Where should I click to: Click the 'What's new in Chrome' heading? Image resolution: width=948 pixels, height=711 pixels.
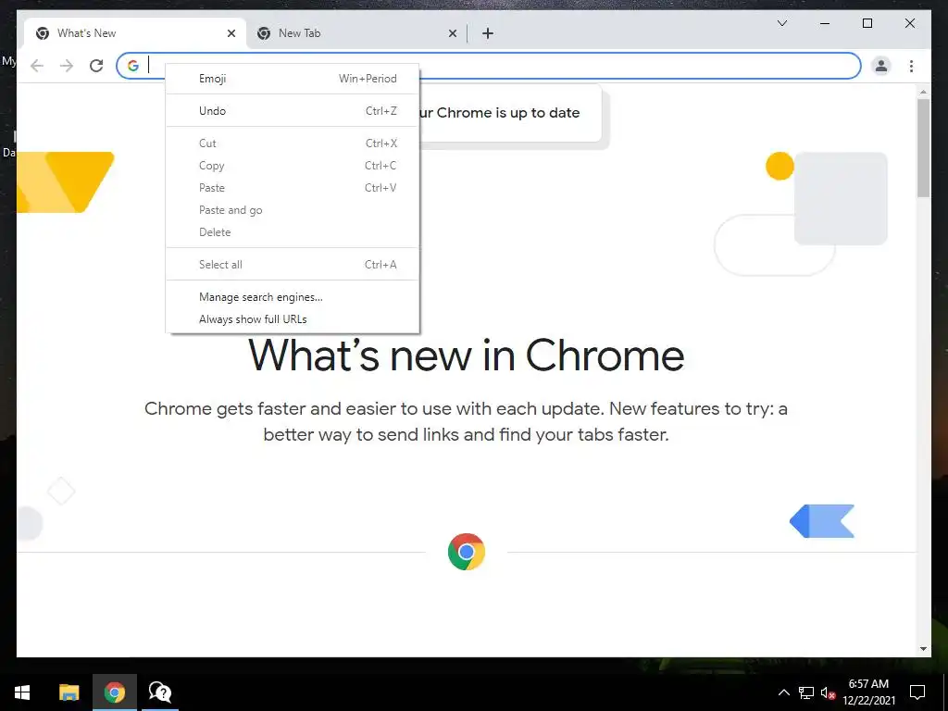coord(467,355)
